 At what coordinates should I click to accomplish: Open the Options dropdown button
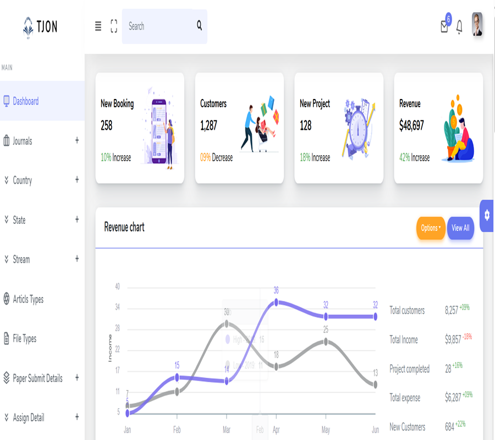point(431,228)
